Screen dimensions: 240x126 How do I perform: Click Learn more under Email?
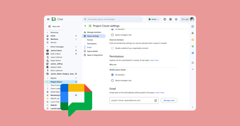[160, 93]
